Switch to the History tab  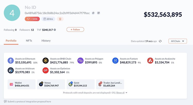46,41
